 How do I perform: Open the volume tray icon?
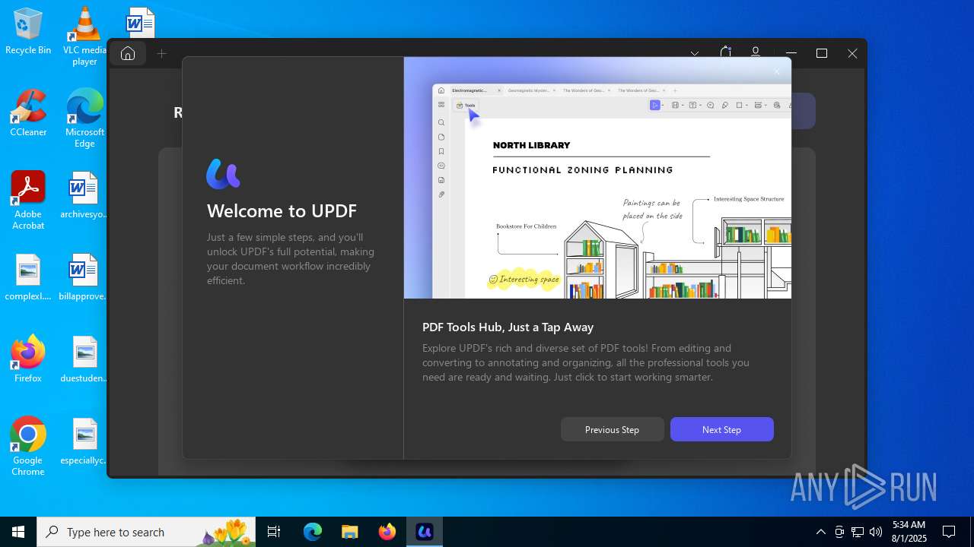coord(876,532)
